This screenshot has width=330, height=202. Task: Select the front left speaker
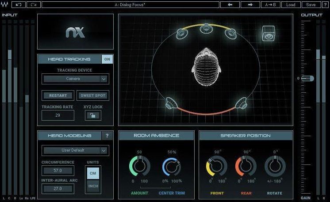point(182,34)
